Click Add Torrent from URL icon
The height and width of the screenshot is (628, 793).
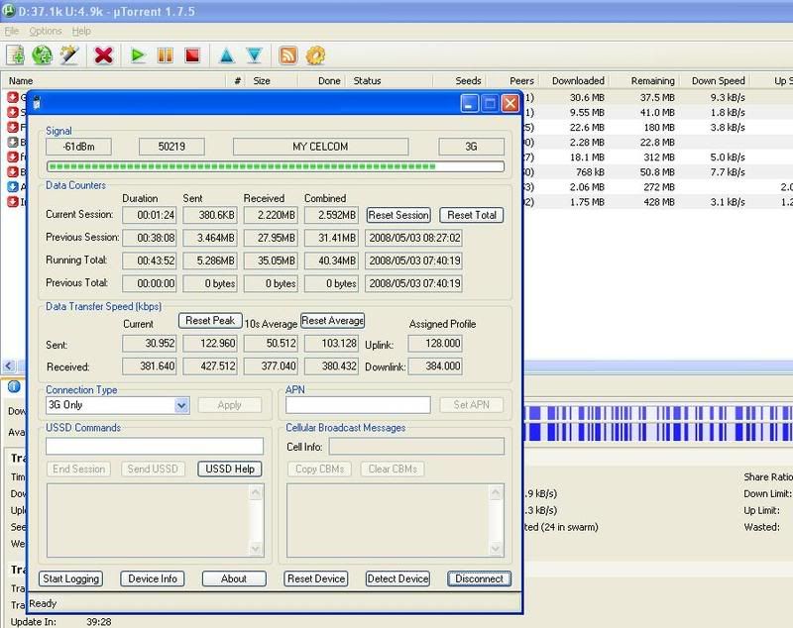(43, 55)
